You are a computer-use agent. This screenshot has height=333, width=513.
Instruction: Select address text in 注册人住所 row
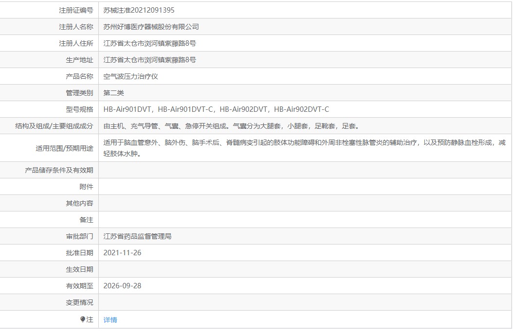pos(149,43)
